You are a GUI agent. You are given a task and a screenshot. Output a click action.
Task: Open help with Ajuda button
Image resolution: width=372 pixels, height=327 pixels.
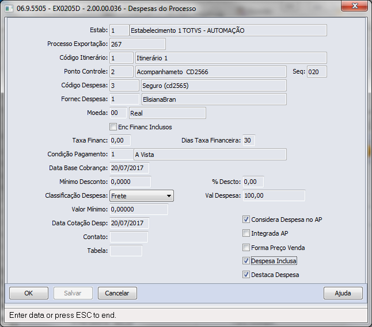[x=343, y=293]
